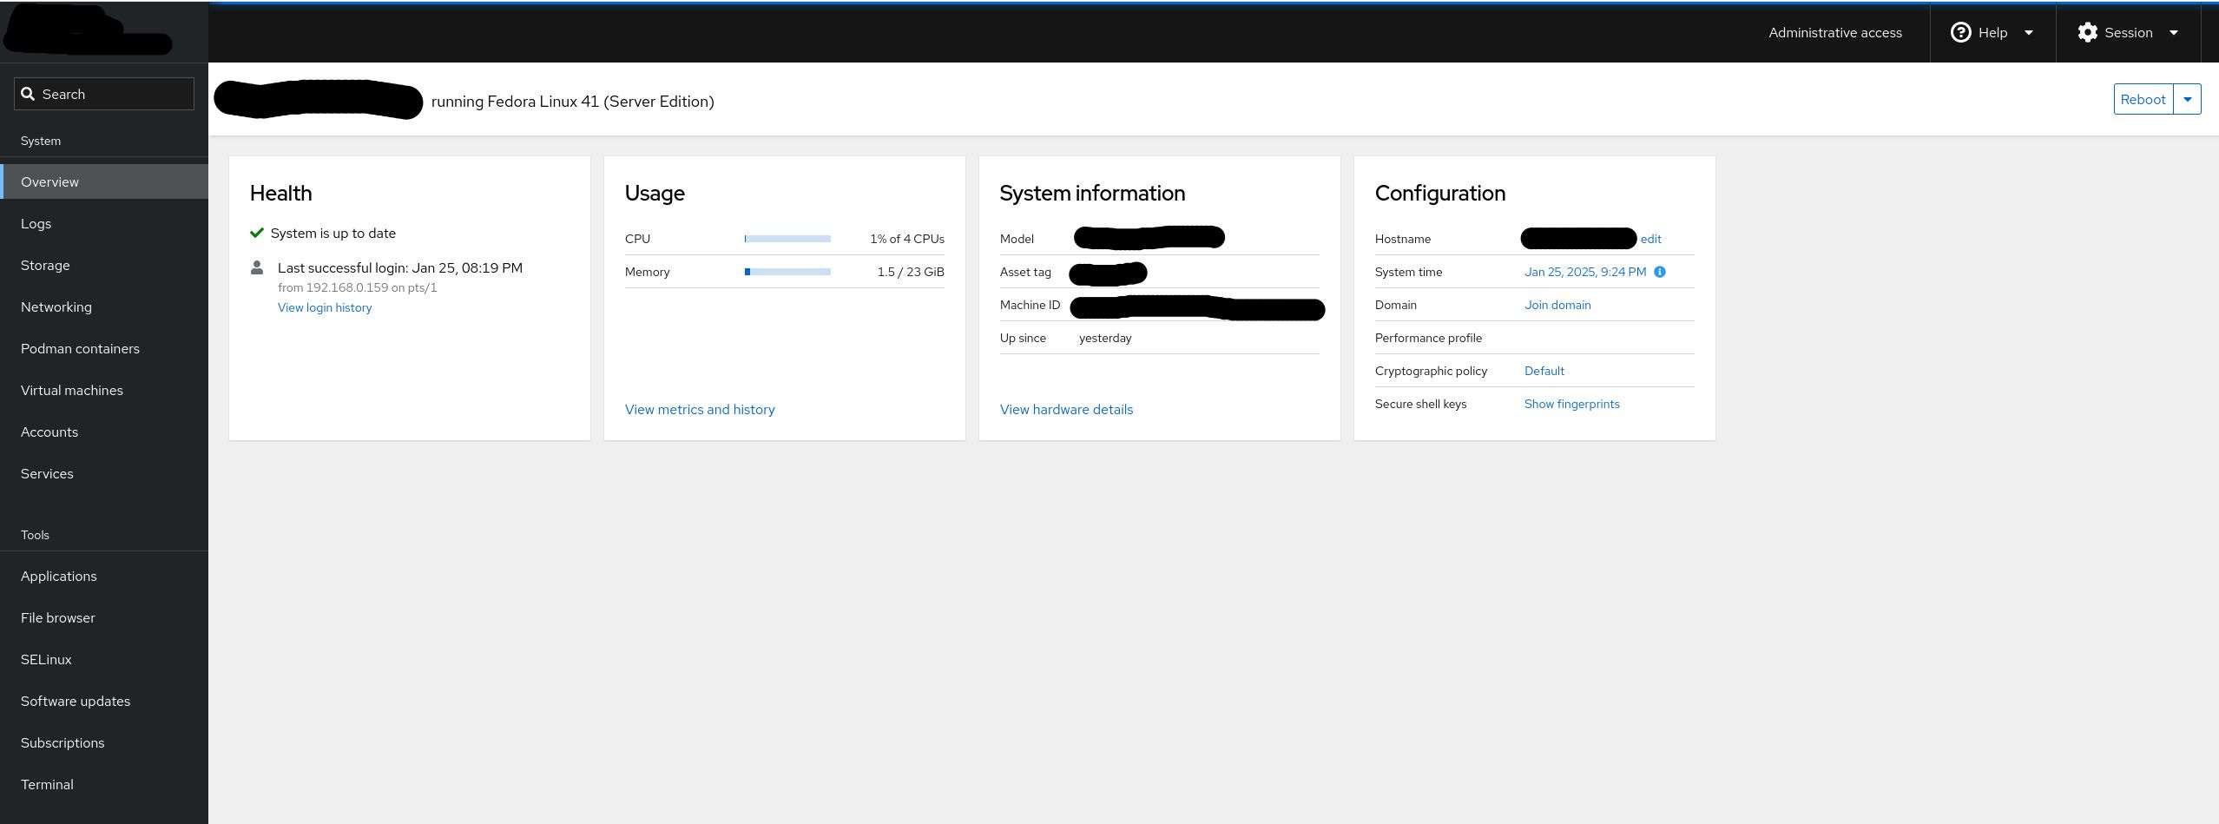The height and width of the screenshot is (824, 2219).
Task: Click the last login user icon
Action: pyautogui.click(x=257, y=267)
